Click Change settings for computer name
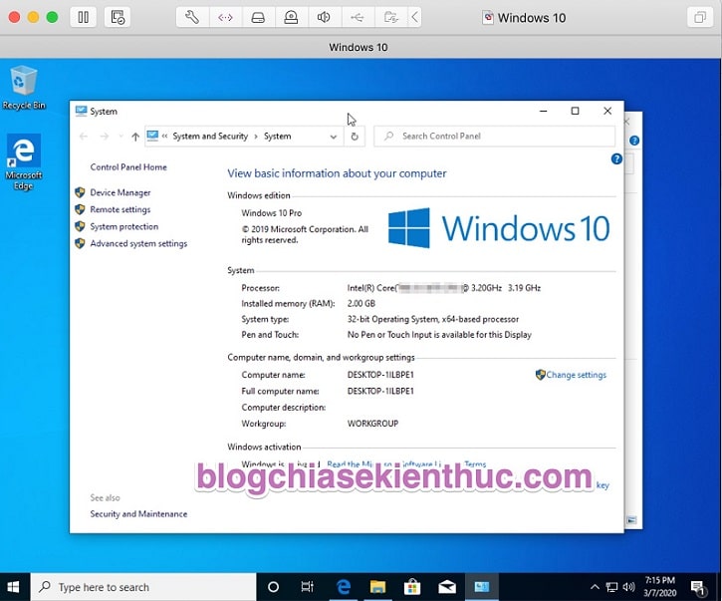This screenshot has height=601, width=722. pos(576,375)
